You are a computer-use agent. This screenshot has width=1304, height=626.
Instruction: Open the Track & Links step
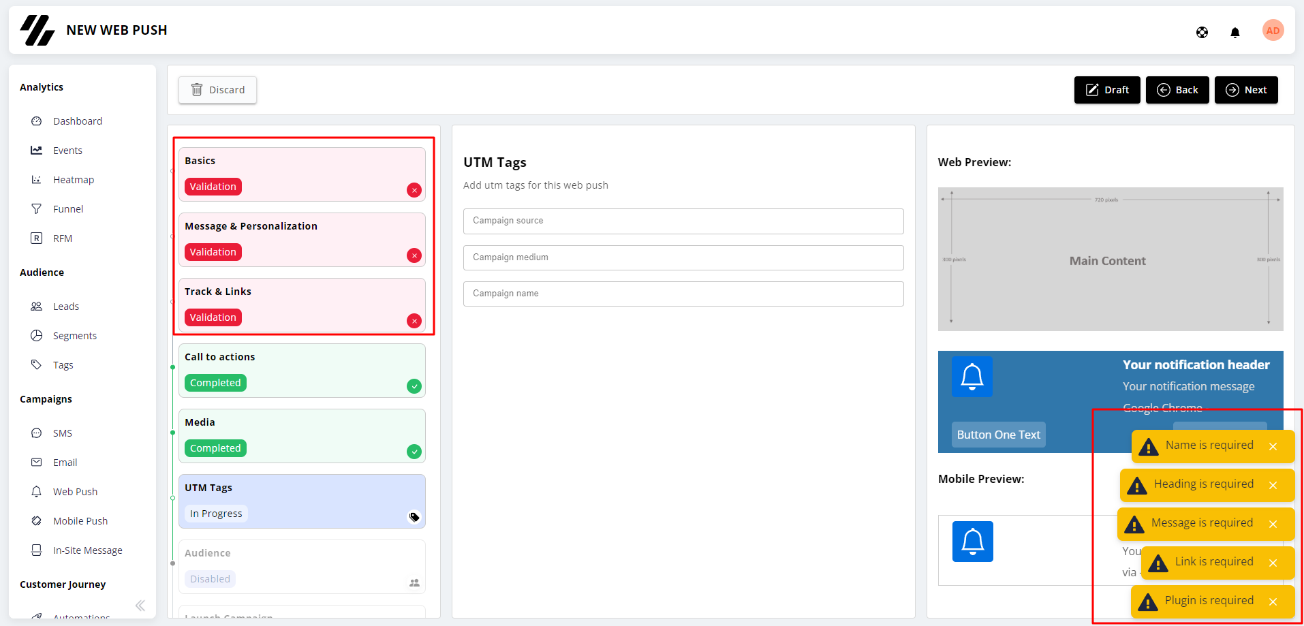coord(302,305)
